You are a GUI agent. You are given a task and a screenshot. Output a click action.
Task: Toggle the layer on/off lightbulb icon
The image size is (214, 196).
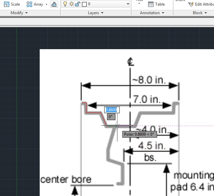(65, 4)
